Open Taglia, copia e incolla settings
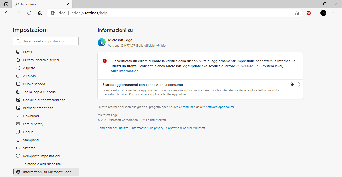The height and width of the screenshot is (177, 342). pos(46,92)
